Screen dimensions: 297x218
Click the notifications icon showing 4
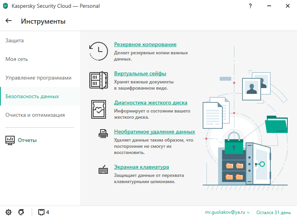pyautogui.click(x=44, y=212)
